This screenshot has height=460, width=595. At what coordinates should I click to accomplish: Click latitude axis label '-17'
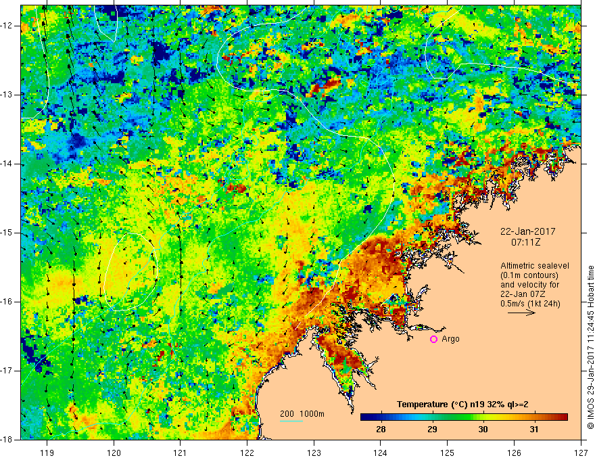click(7, 371)
